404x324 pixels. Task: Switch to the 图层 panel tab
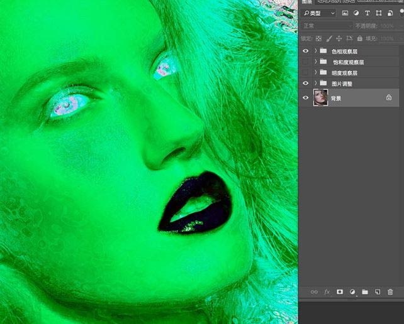[307, 3]
